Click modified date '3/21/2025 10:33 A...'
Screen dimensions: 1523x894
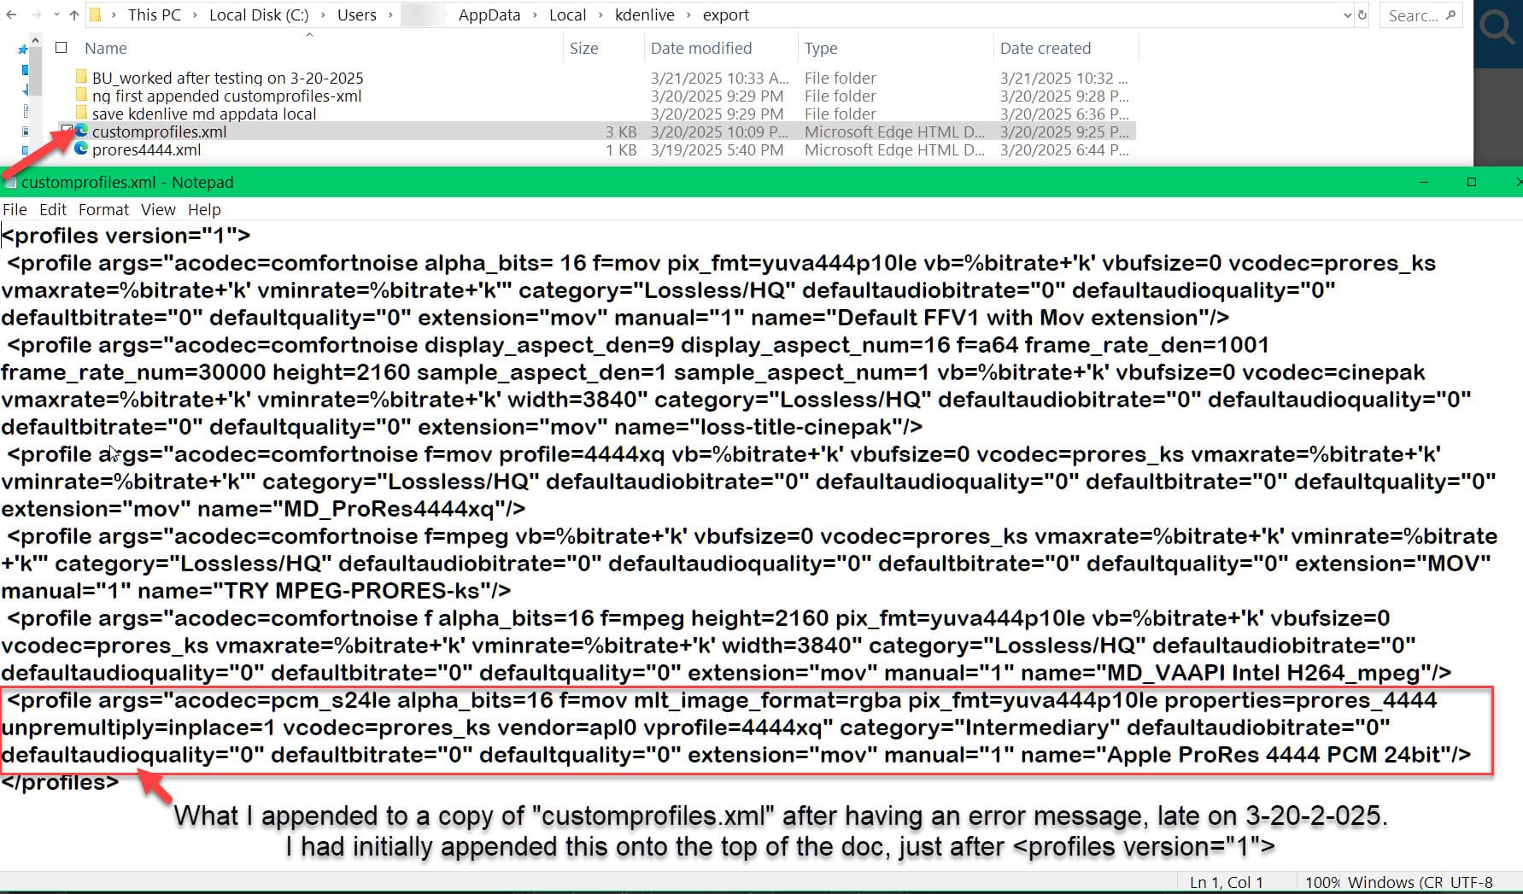pyautogui.click(x=720, y=78)
